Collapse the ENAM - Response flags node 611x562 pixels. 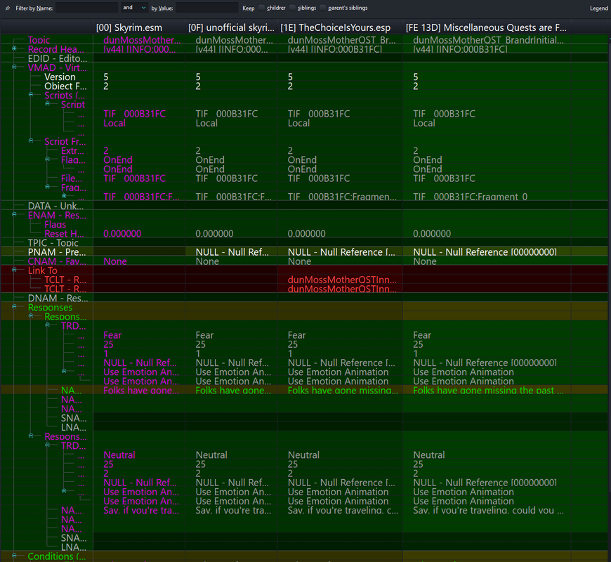(14, 214)
